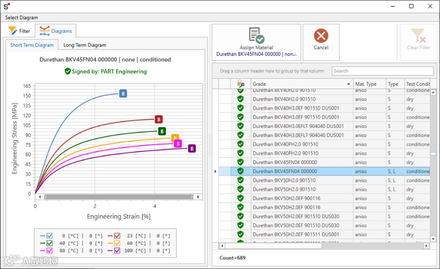Click magenta B marker on 80°C curve

coord(178,144)
